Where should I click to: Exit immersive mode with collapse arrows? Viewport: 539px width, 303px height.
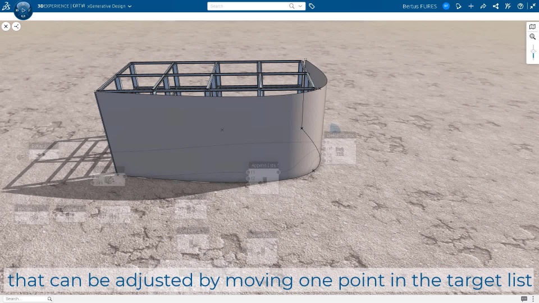(x=532, y=6)
